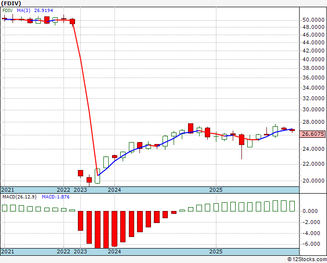Click the MACD:1.876 value label
327x263 pixels.
click(x=56, y=197)
